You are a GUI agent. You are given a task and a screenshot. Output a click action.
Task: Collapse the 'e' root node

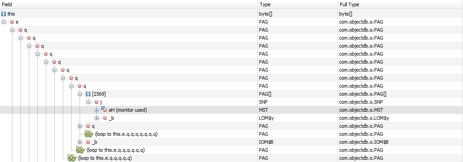click(x=4, y=22)
